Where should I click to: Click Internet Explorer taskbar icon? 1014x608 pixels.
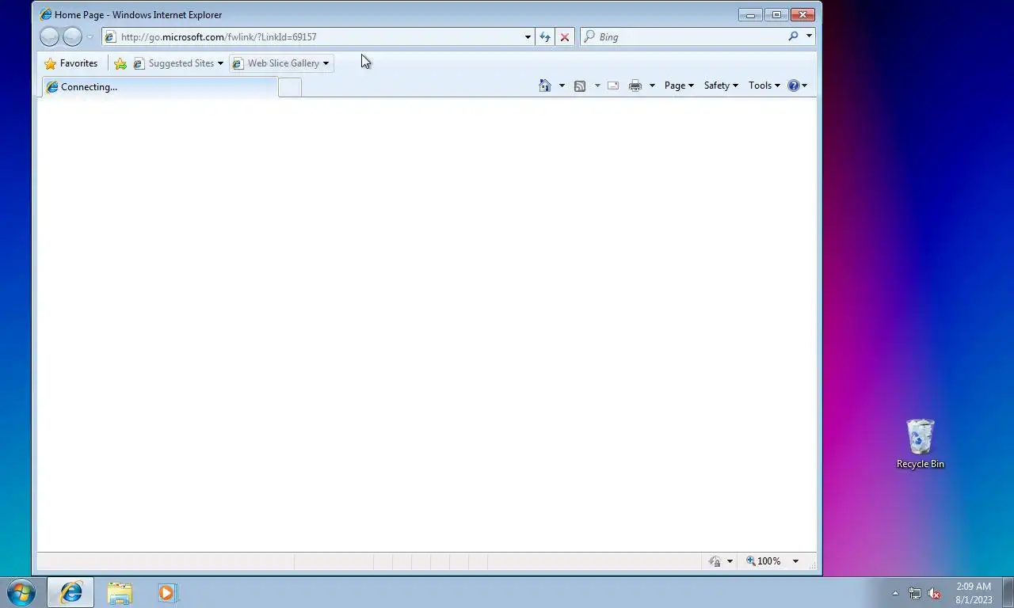(x=71, y=592)
